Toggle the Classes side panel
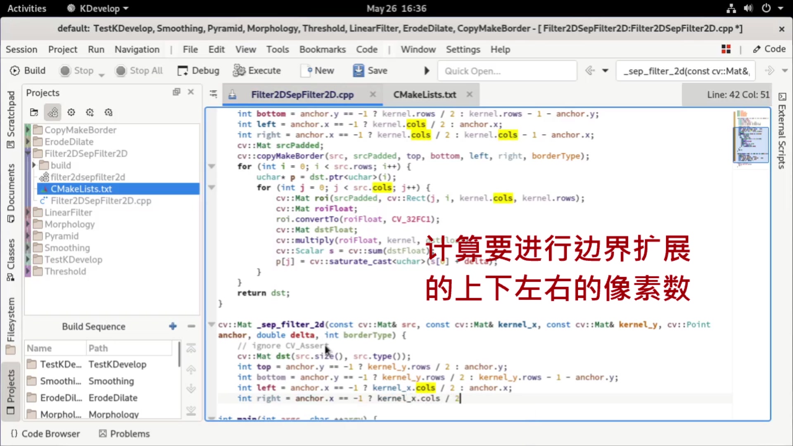The width and height of the screenshot is (793, 446). point(11,260)
